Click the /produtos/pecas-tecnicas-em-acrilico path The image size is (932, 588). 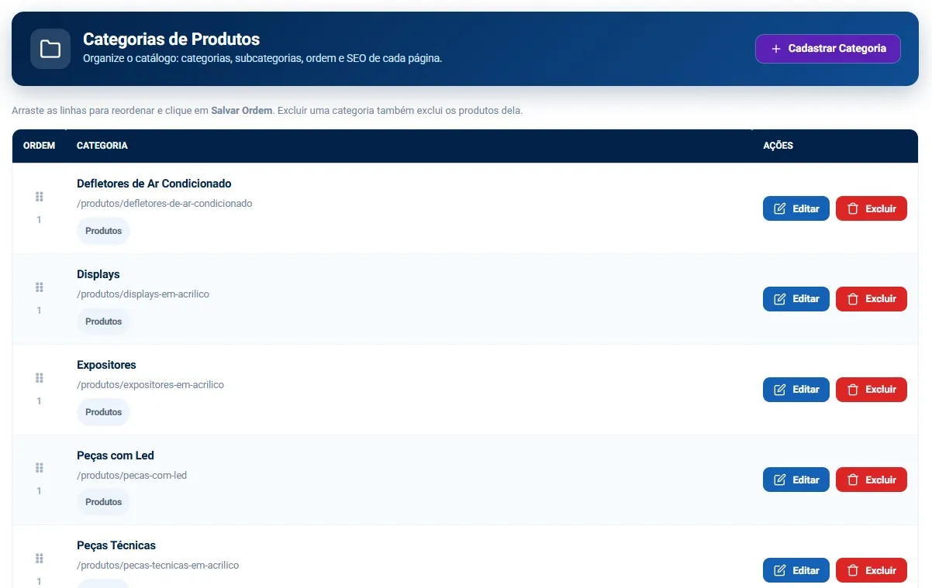(158, 566)
